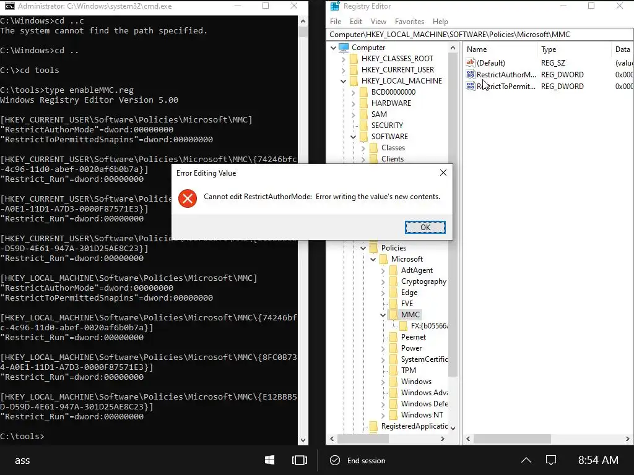Viewport: 634px width, 475px height.
Task: Select the MMC key folder icon
Action: coord(393,315)
